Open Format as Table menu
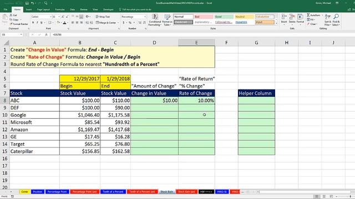The height and width of the screenshot is (199, 355). click(x=168, y=20)
